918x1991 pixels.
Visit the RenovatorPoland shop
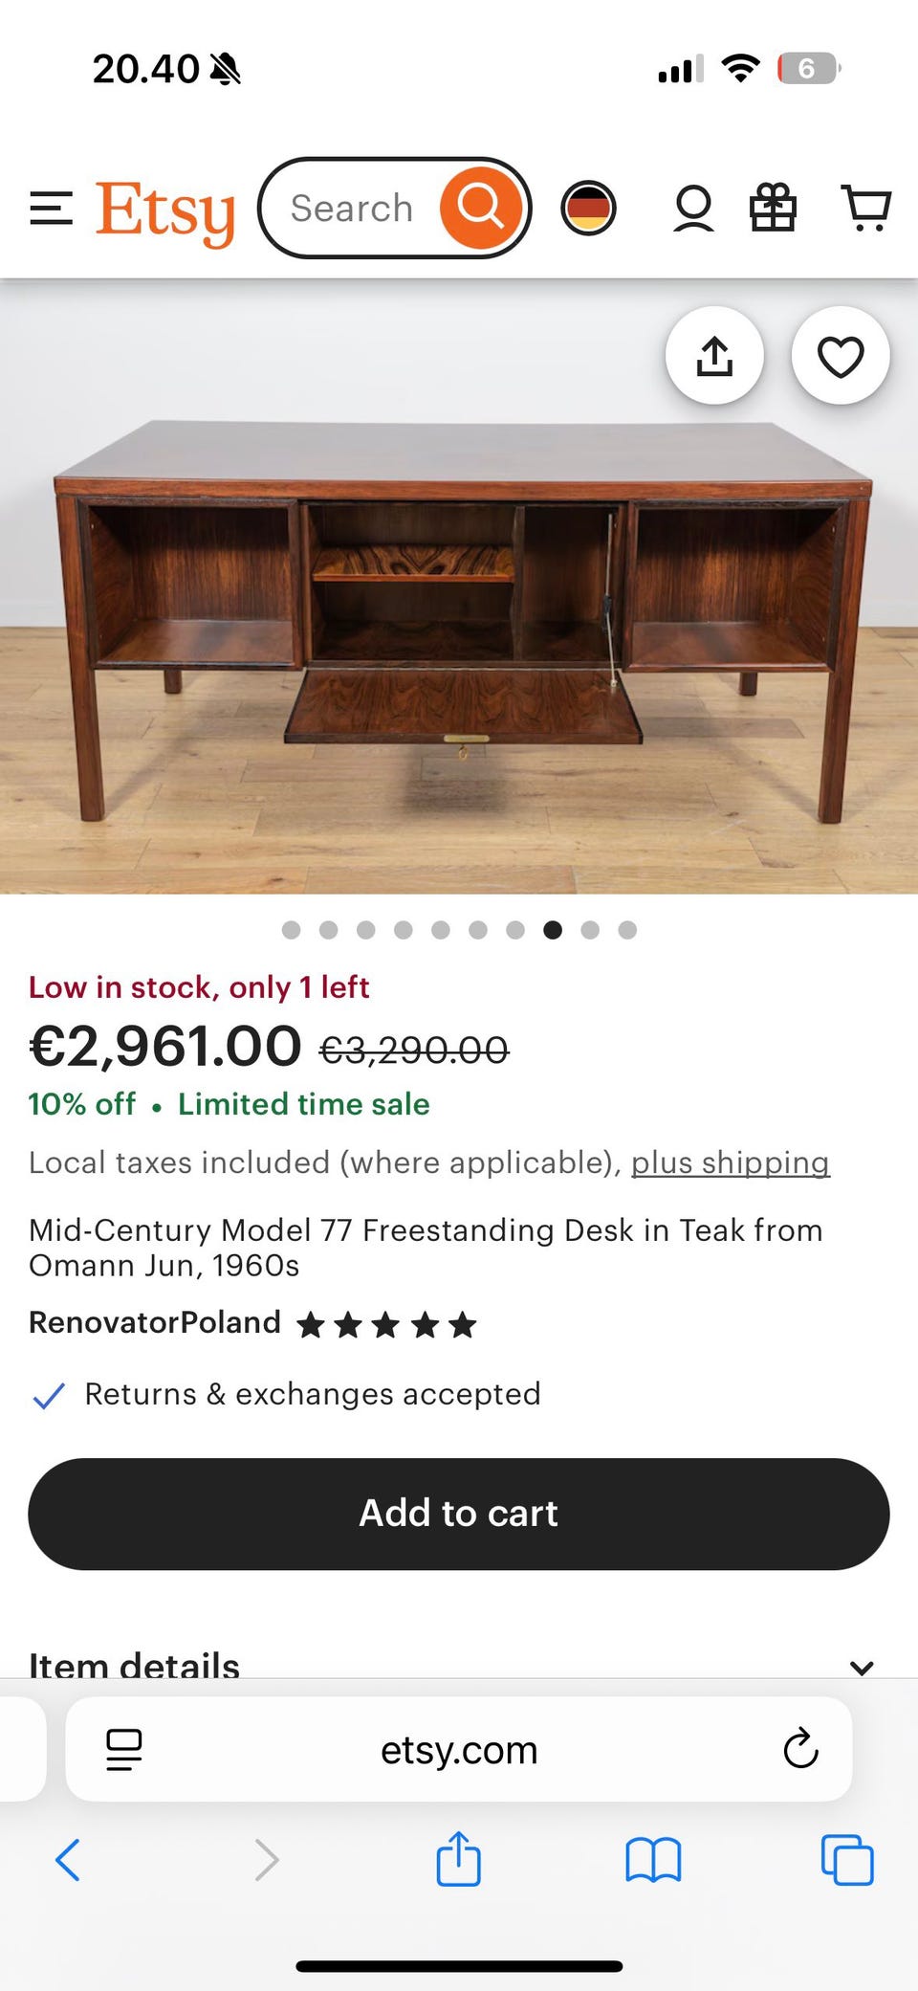[x=155, y=1322]
